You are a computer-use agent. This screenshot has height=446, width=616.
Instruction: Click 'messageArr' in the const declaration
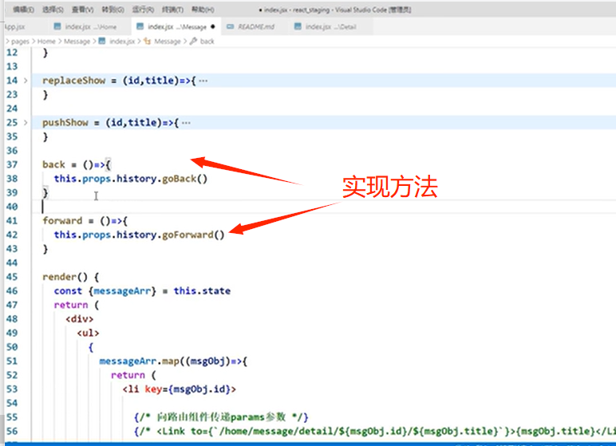(122, 291)
